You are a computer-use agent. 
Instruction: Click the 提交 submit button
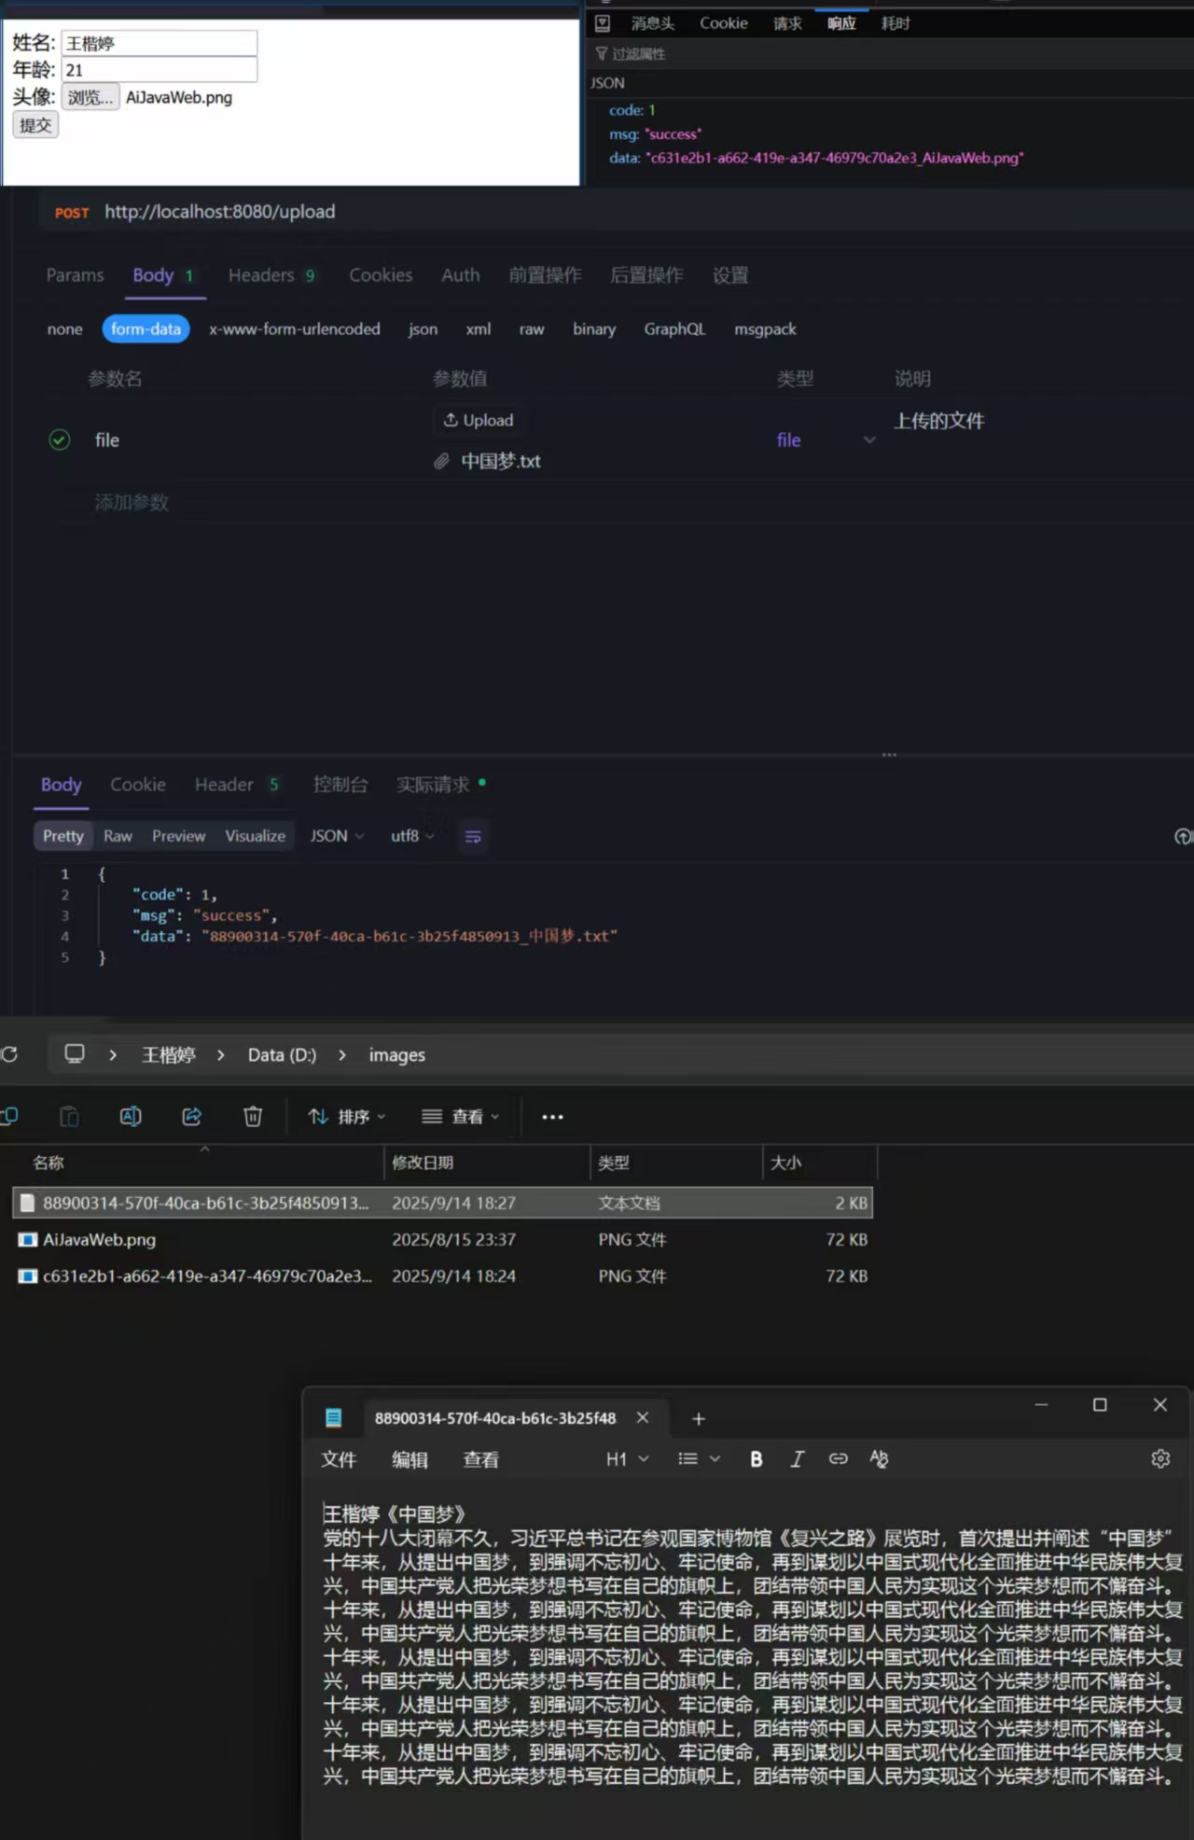click(35, 125)
